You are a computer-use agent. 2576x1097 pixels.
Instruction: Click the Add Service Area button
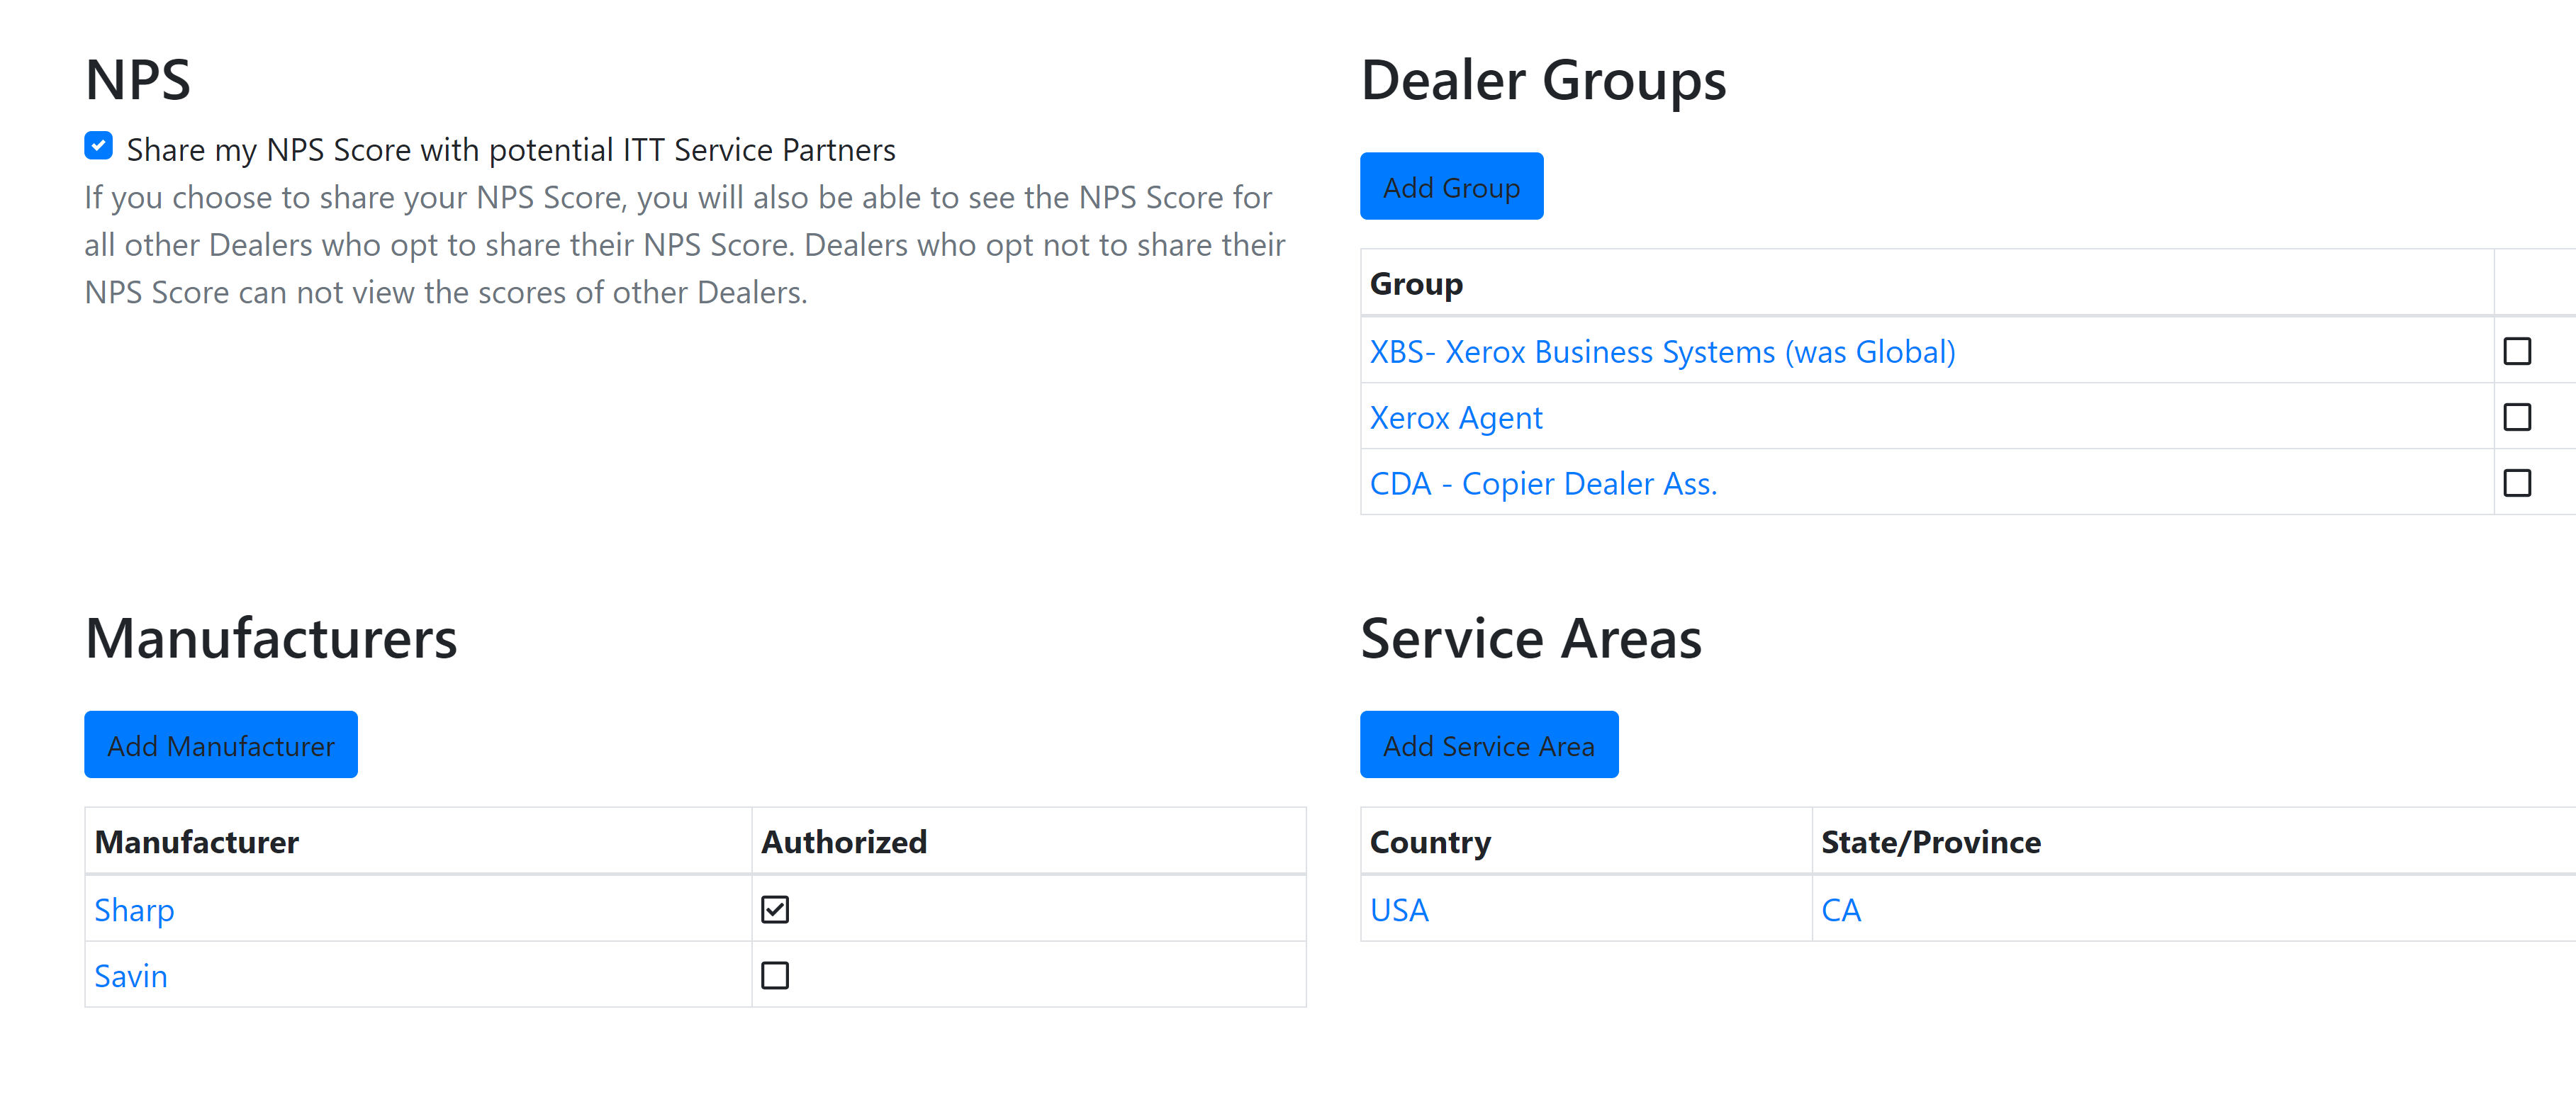(x=1489, y=745)
